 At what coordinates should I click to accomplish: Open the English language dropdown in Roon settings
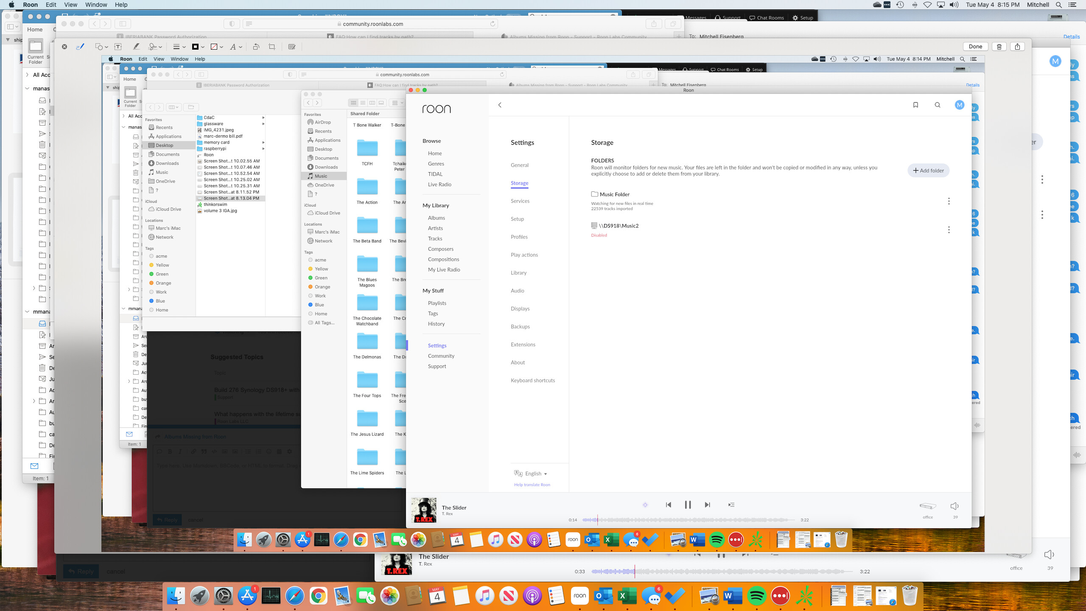coord(531,474)
